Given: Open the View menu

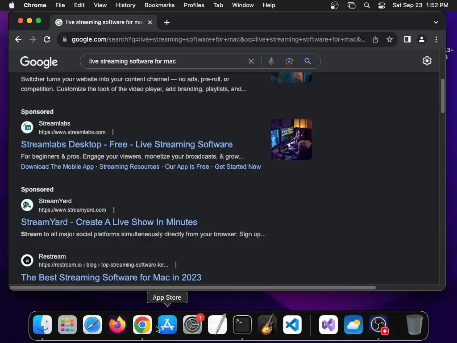Looking at the screenshot, I should (x=100, y=5).
